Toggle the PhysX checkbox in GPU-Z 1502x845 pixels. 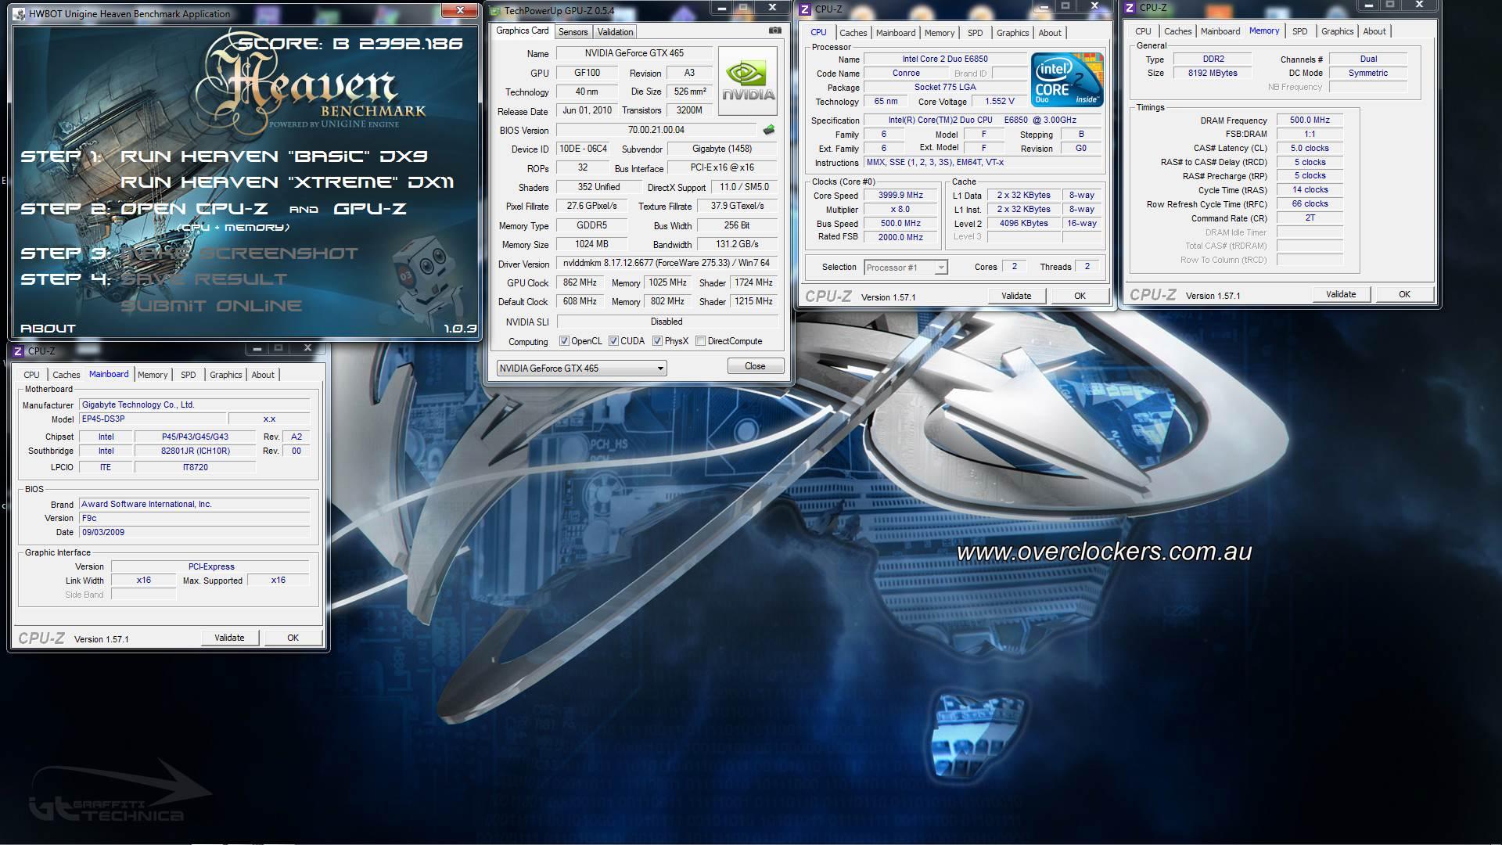(657, 341)
